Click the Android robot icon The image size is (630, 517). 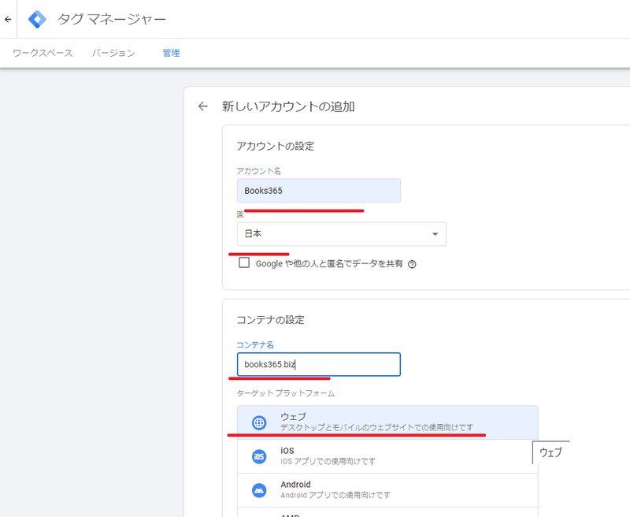pos(258,489)
